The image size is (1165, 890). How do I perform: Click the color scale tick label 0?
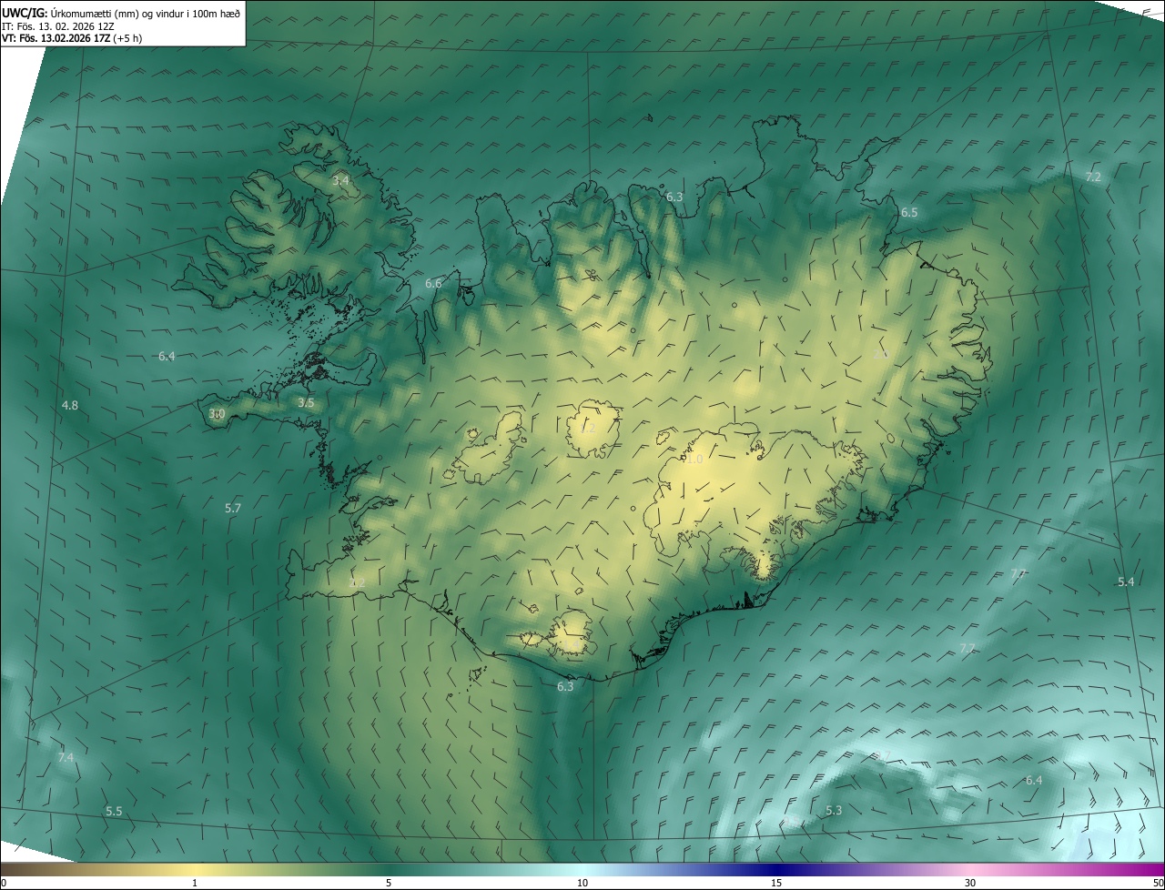click(x=4, y=883)
